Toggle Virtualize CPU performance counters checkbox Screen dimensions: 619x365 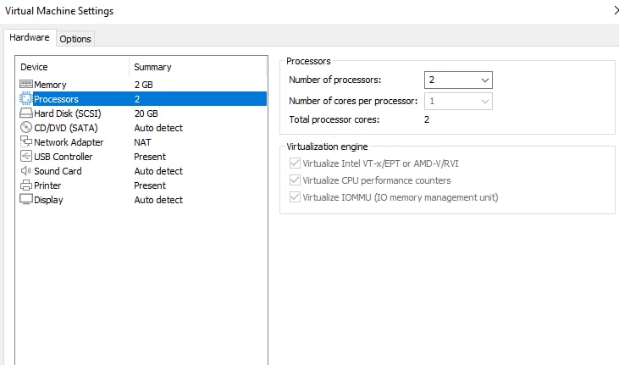[295, 180]
